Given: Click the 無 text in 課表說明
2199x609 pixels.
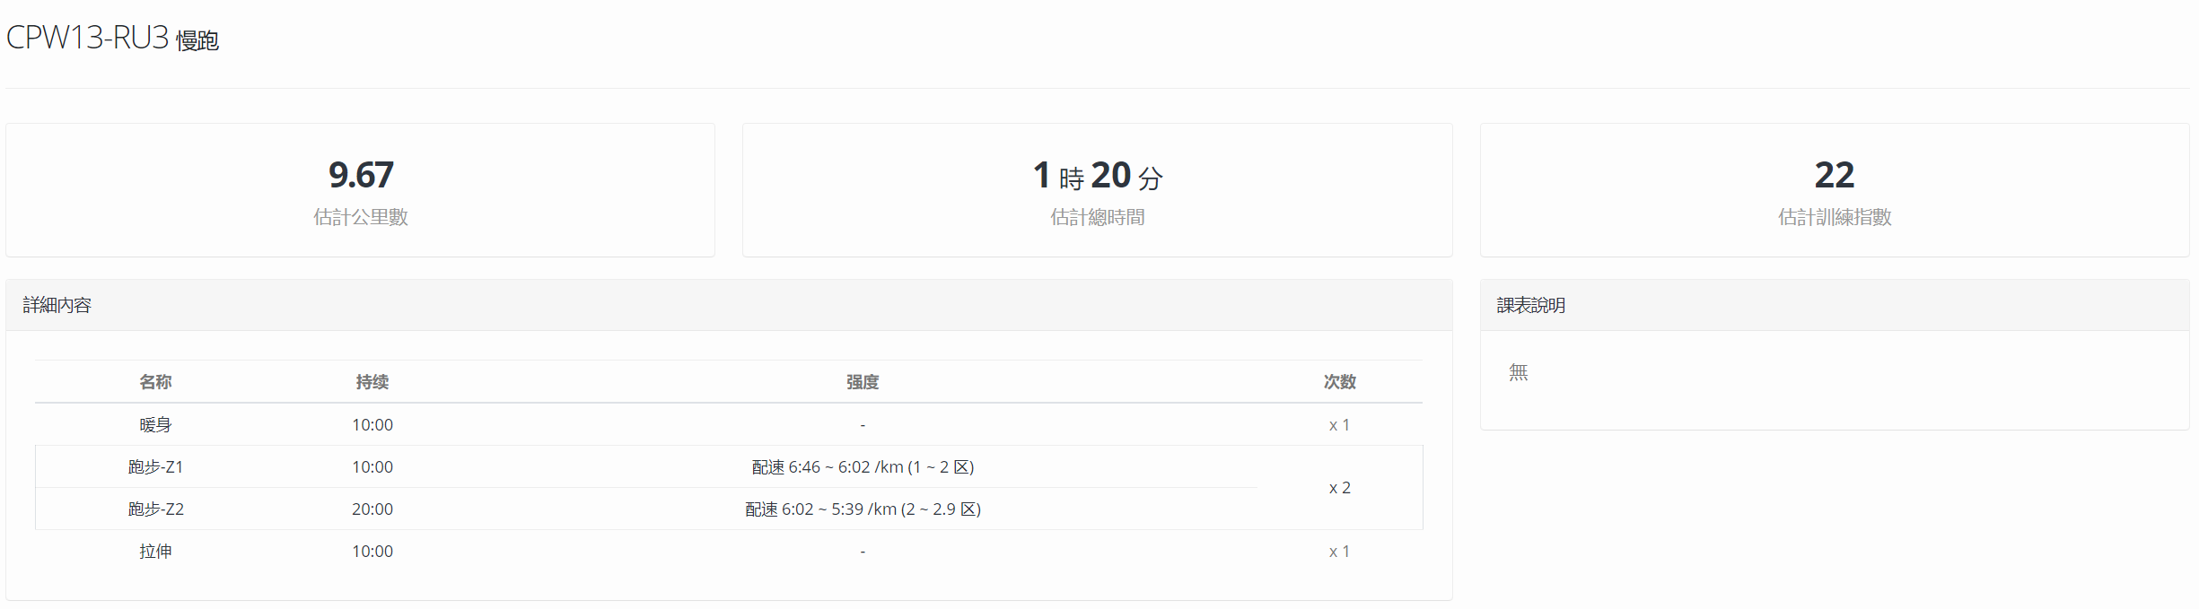Looking at the screenshot, I should pos(1519,372).
